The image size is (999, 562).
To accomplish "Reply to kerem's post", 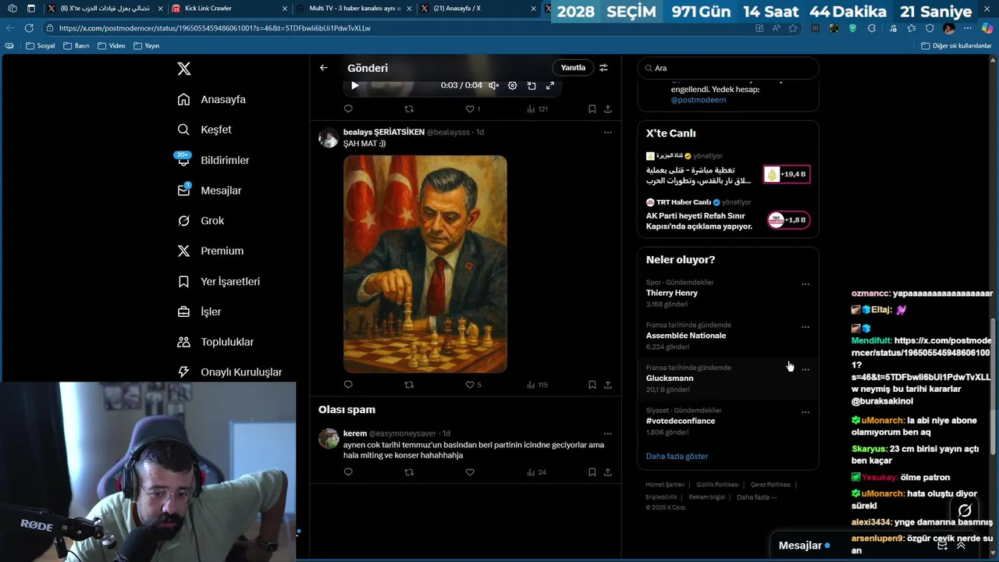I will 348,472.
